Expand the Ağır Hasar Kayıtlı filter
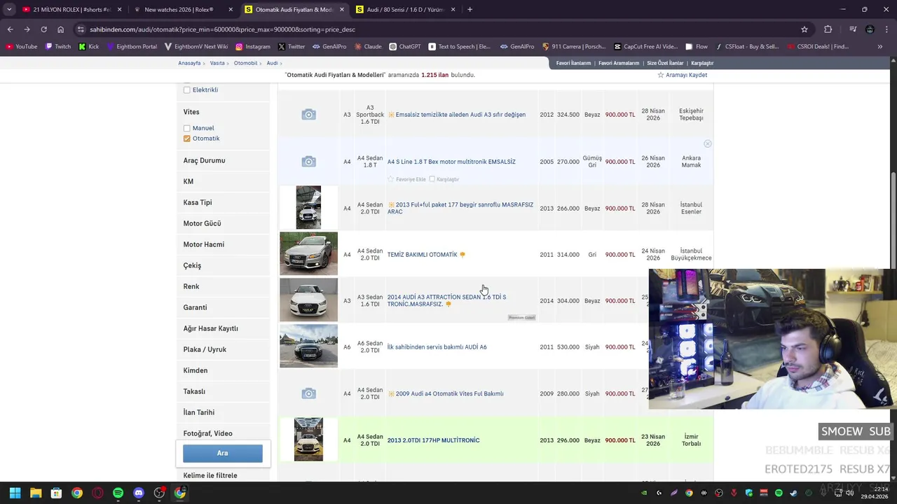The height and width of the screenshot is (504, 897). [x=223, y=328]
